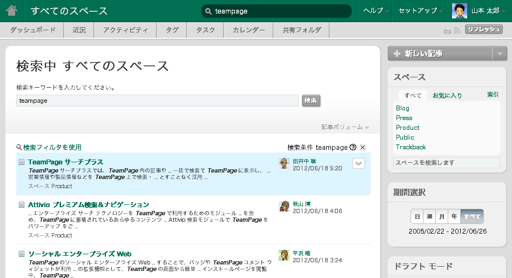
Task: Click avatar of 田井中 聡
Action: [284, 163]
